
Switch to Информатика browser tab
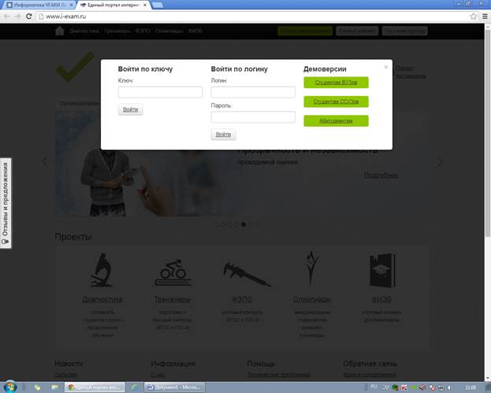(38, 5)
